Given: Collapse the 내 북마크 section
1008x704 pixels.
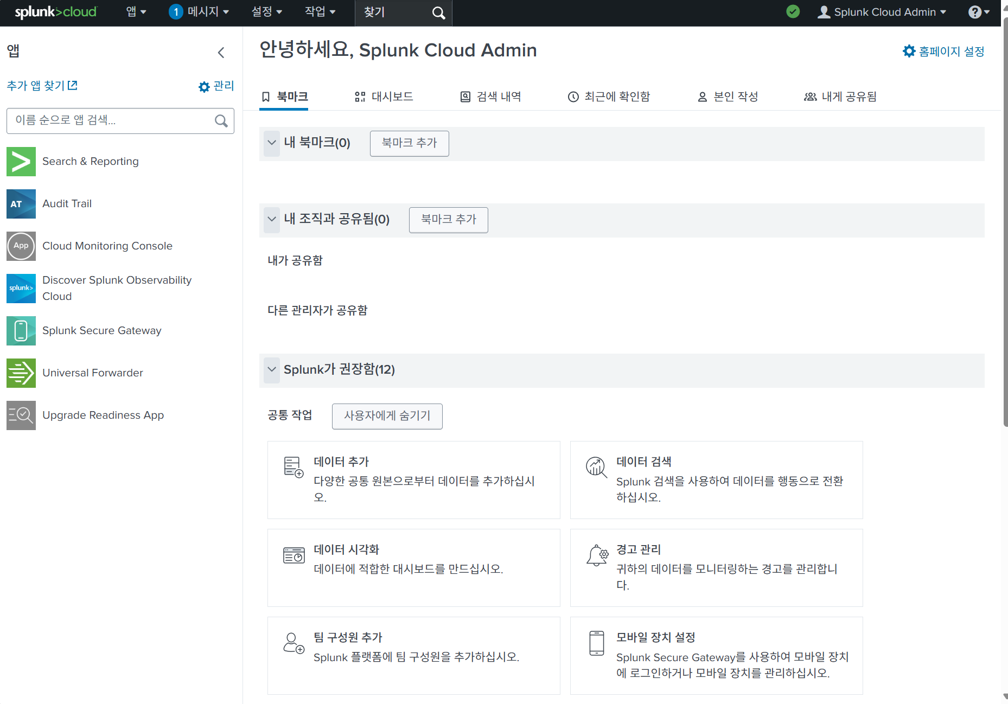Looking at the screenshot, I should [272, 143].
